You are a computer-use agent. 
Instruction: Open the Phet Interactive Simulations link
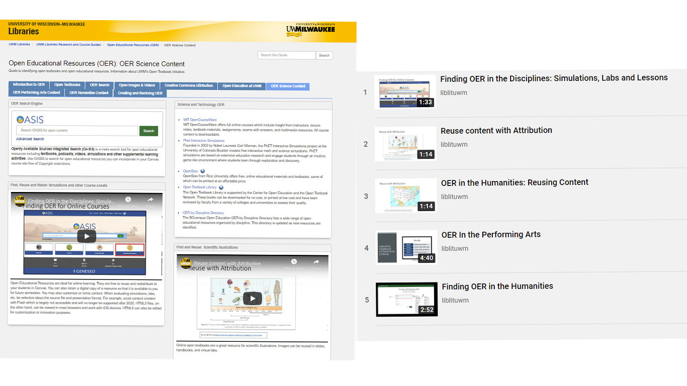coord(204,141)
